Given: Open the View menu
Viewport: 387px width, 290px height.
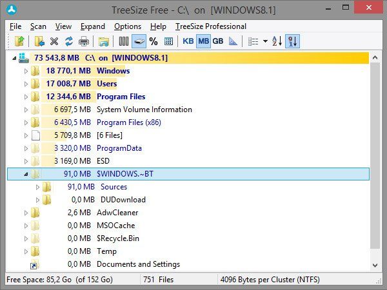Looking at the screenshot, I should 63,26.
